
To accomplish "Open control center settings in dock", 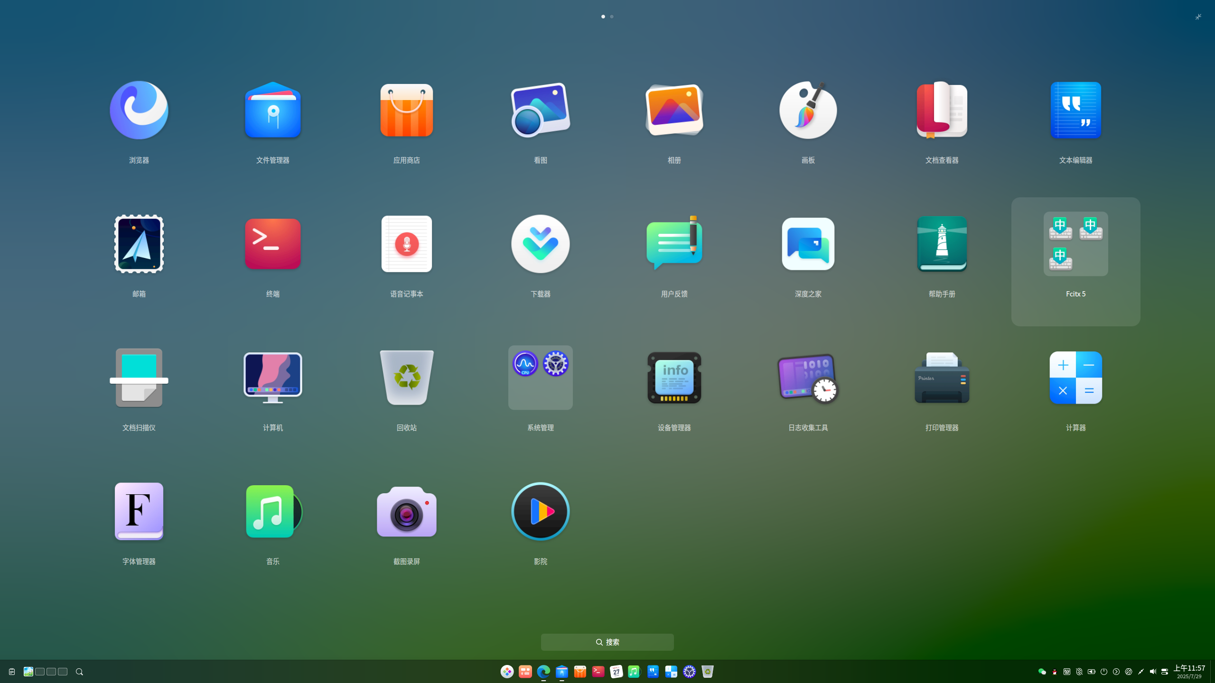I will [689, 671].
